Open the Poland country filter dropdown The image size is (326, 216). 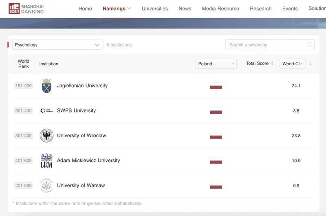(x=216, y=64)
